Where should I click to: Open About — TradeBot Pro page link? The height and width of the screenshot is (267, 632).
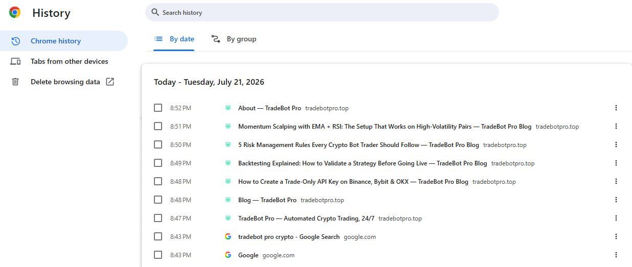269,108
